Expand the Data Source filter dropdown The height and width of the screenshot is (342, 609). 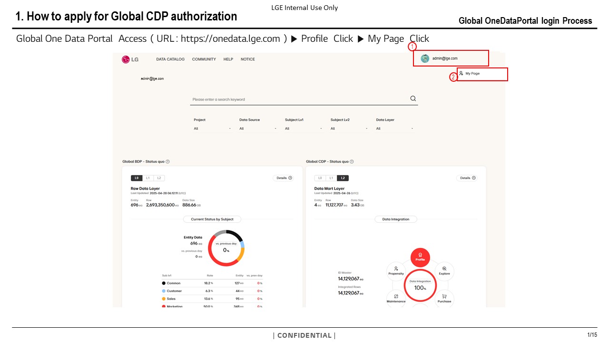(x=258, y=129)
